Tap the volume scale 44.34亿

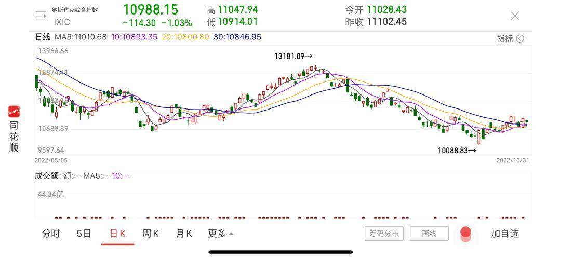point(51,194)
